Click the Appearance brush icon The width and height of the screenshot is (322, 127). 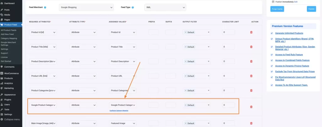[2, 95]
